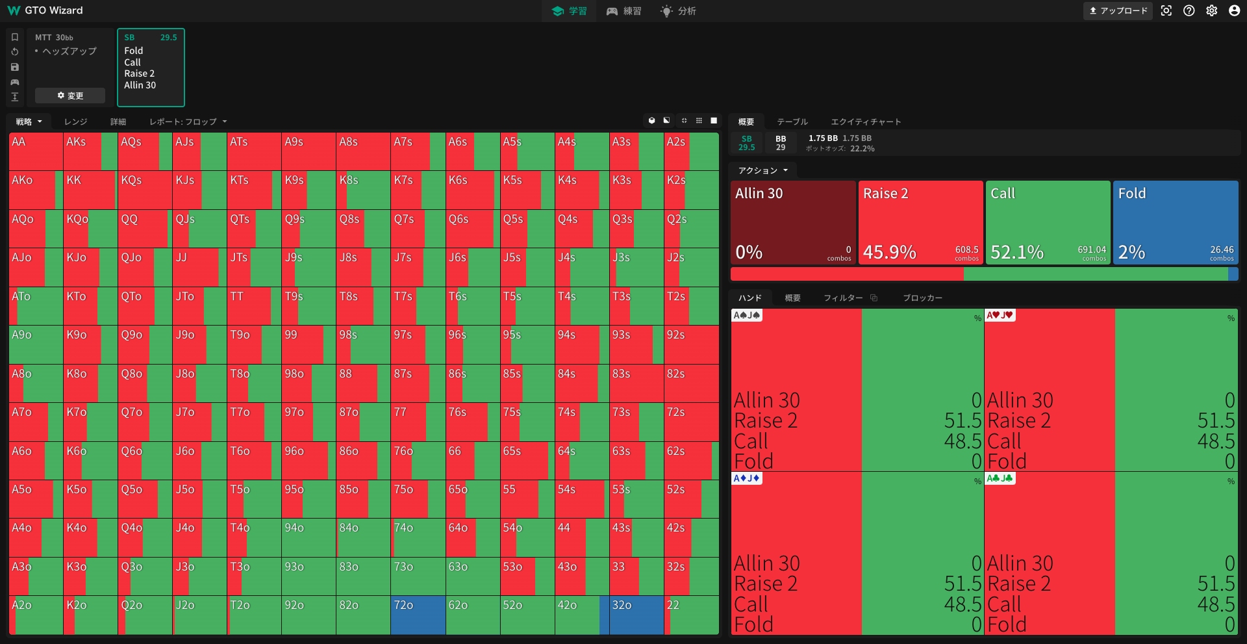Open the user account profile icon
This screenshot has width=1247, height=644.
[1235, 10]
